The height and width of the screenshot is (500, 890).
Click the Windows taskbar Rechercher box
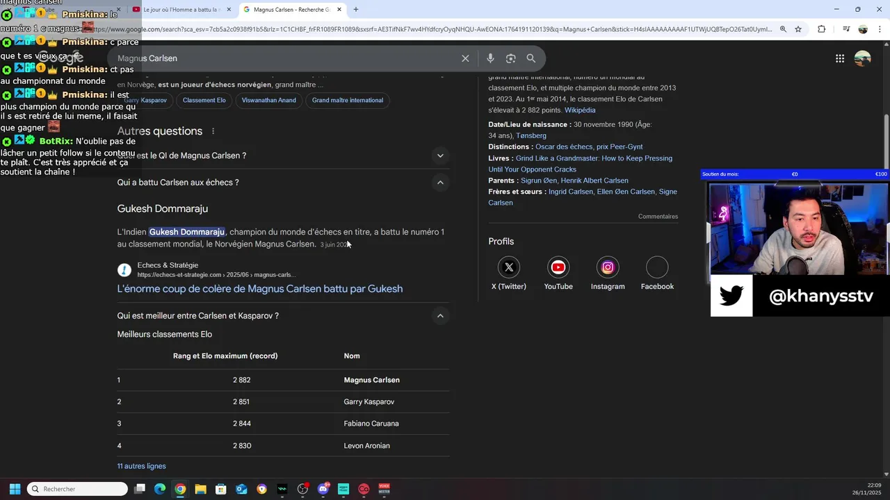[77, 489]
